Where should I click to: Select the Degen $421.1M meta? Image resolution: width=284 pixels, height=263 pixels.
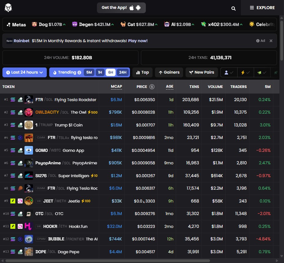(93, 24)
